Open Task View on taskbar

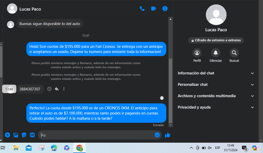pos(3,148)
